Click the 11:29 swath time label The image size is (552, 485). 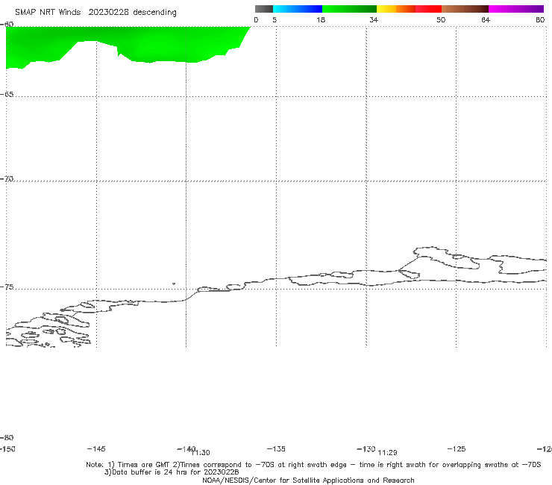387,453
